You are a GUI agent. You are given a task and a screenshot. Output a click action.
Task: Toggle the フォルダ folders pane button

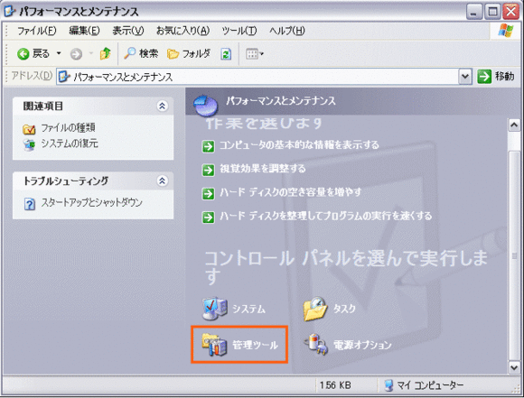coord(189,53)
